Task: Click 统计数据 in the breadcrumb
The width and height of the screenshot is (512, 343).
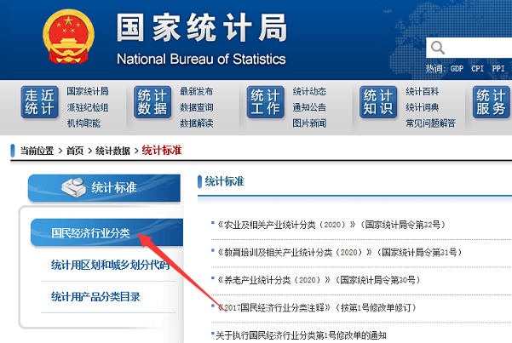Action: point(112,151)
